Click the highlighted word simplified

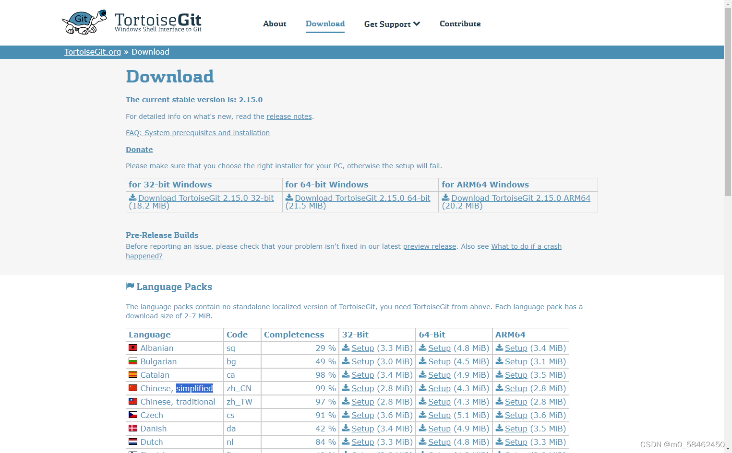[194, 388]
